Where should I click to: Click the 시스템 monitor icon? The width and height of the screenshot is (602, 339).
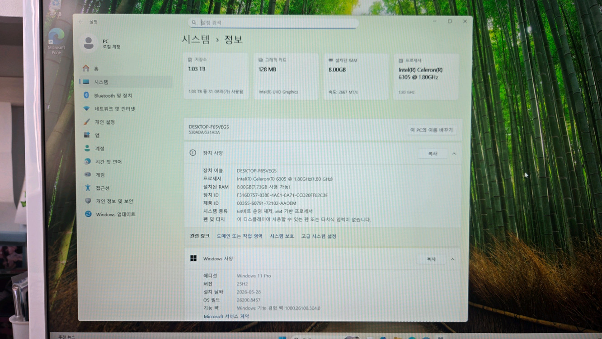[x=86, y=82]
